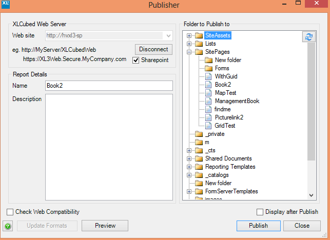Expand the FormServerTemplates tree node

(x=189, y=191)
